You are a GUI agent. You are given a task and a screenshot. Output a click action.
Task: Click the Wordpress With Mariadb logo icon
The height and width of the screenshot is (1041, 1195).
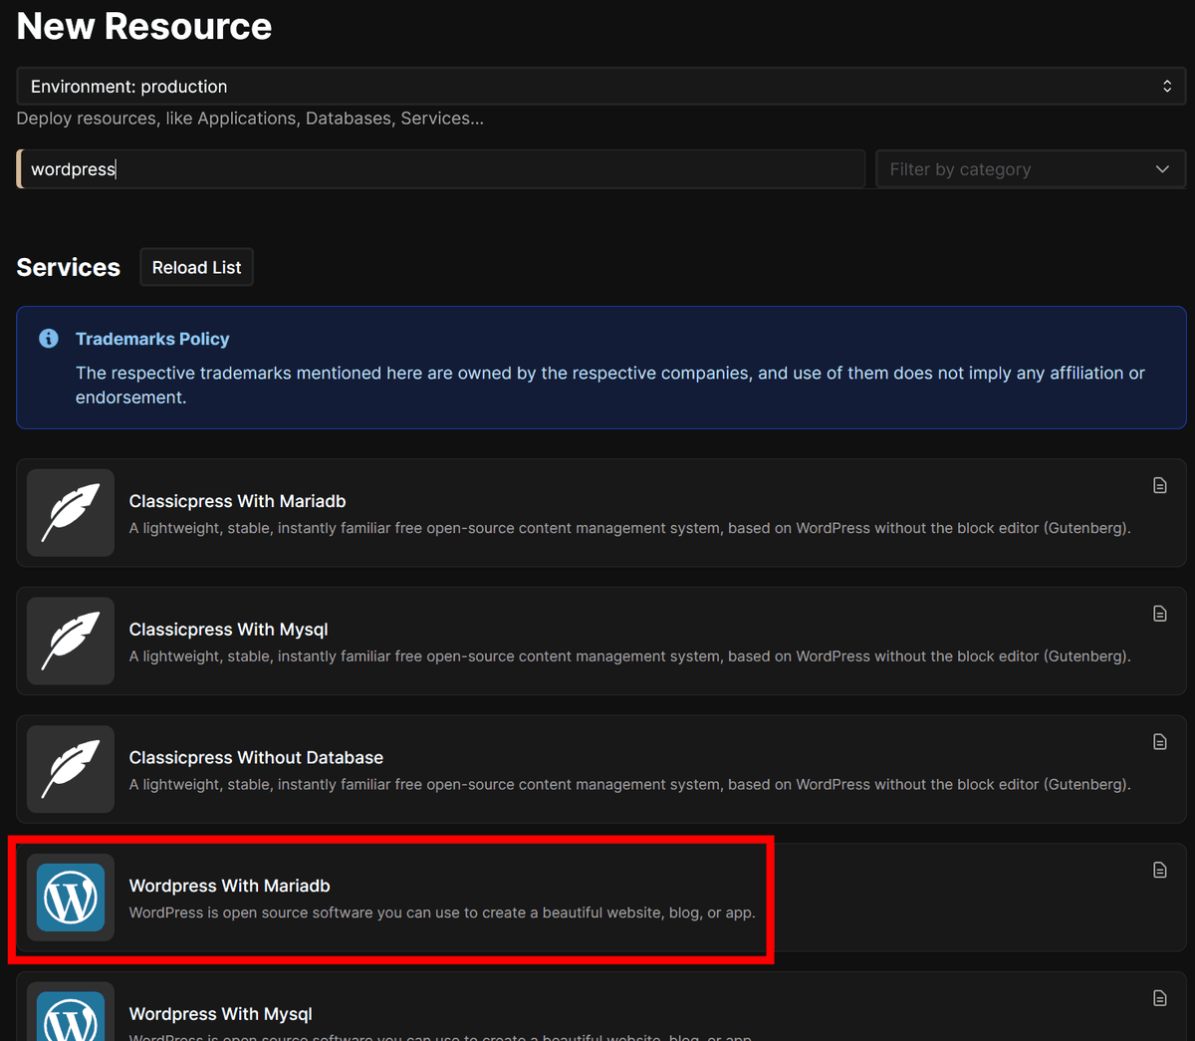71,897
